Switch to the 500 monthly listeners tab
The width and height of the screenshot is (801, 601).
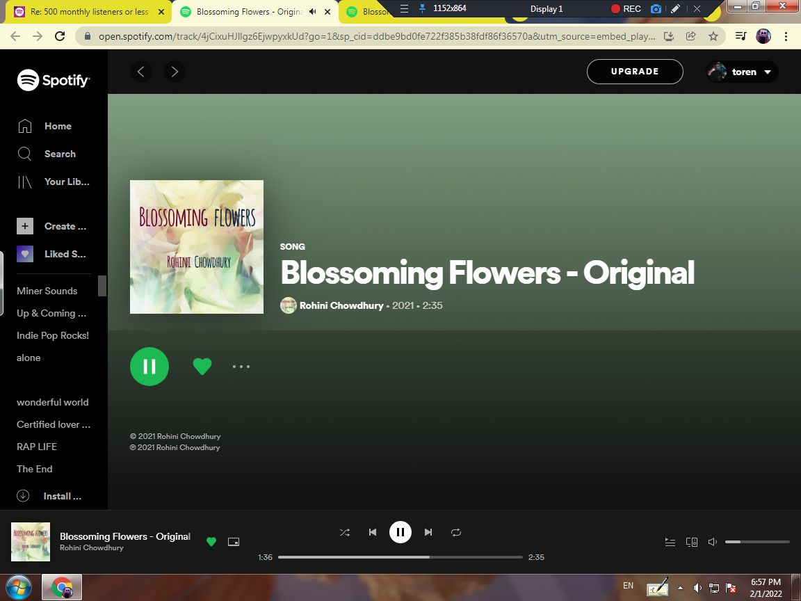(88, 12)
